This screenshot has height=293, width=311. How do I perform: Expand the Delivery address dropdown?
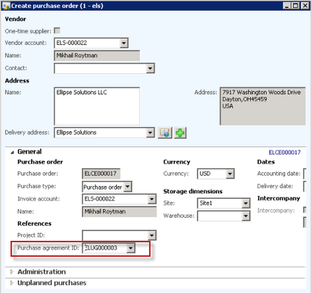[150, 132]
